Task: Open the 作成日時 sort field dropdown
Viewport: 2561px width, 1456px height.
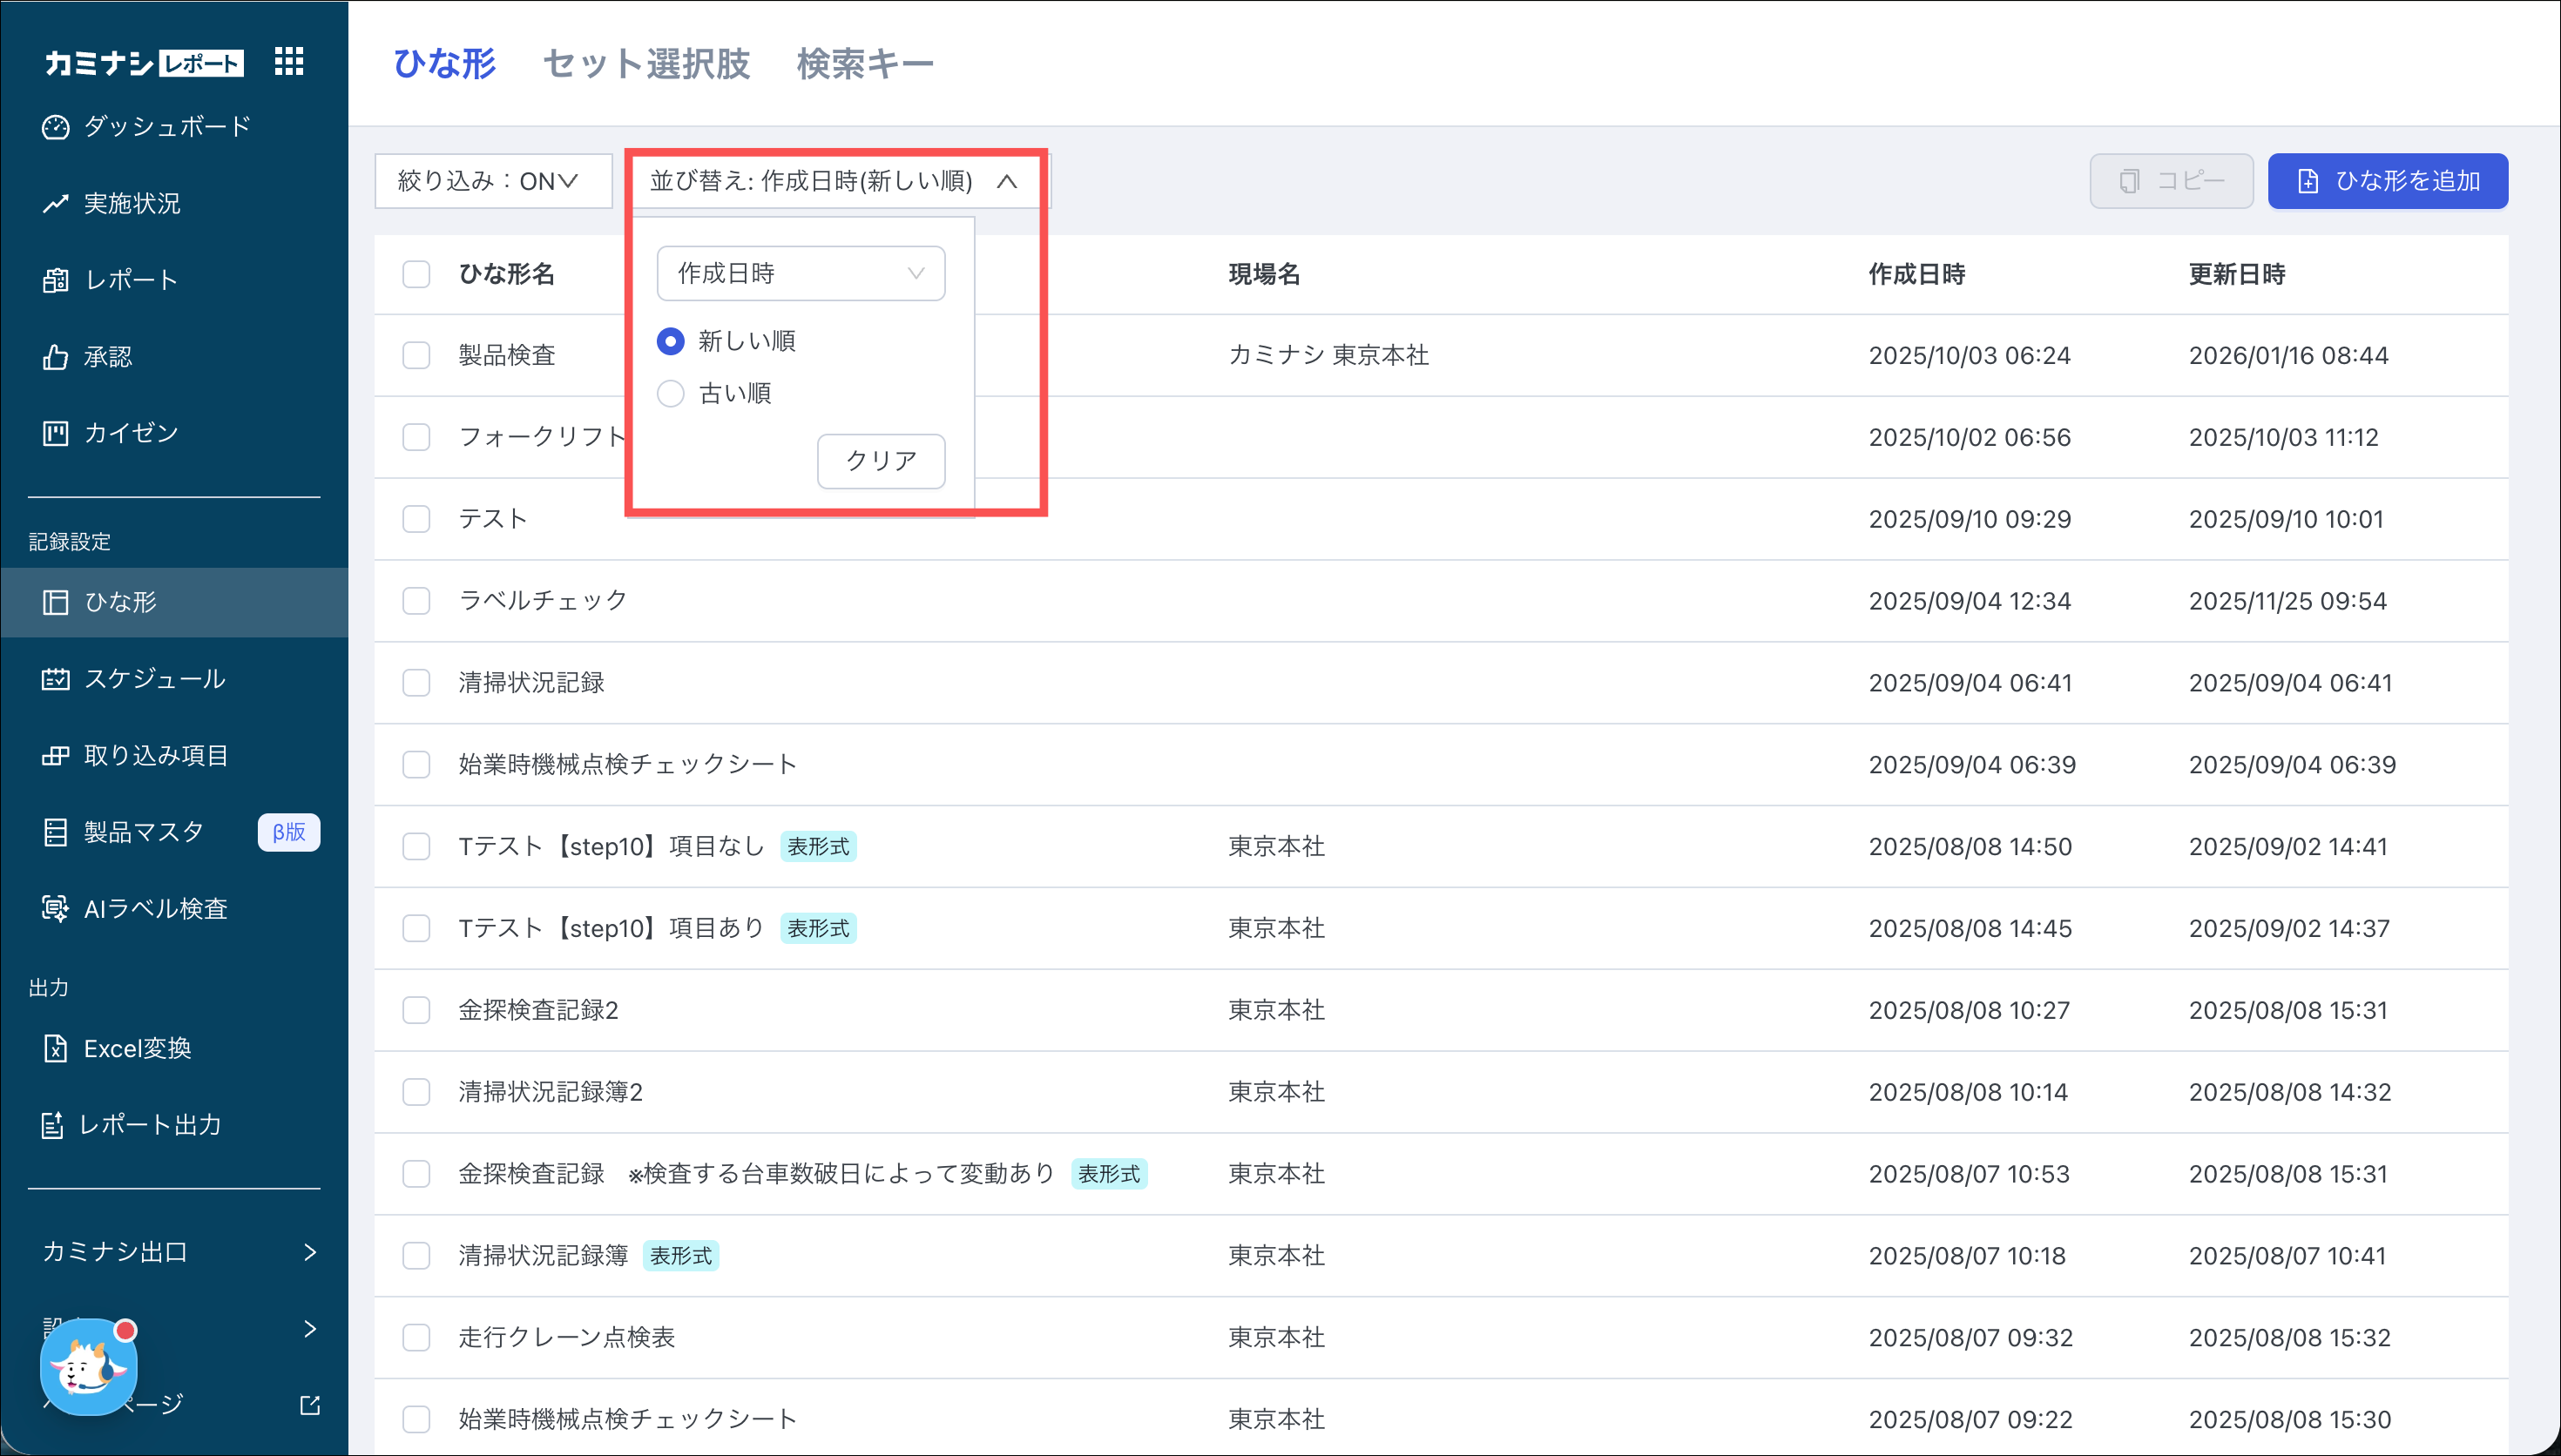Action: [x=800, y=273]
